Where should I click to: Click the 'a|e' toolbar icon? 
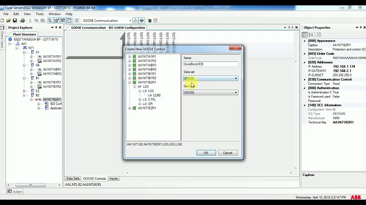142,20
